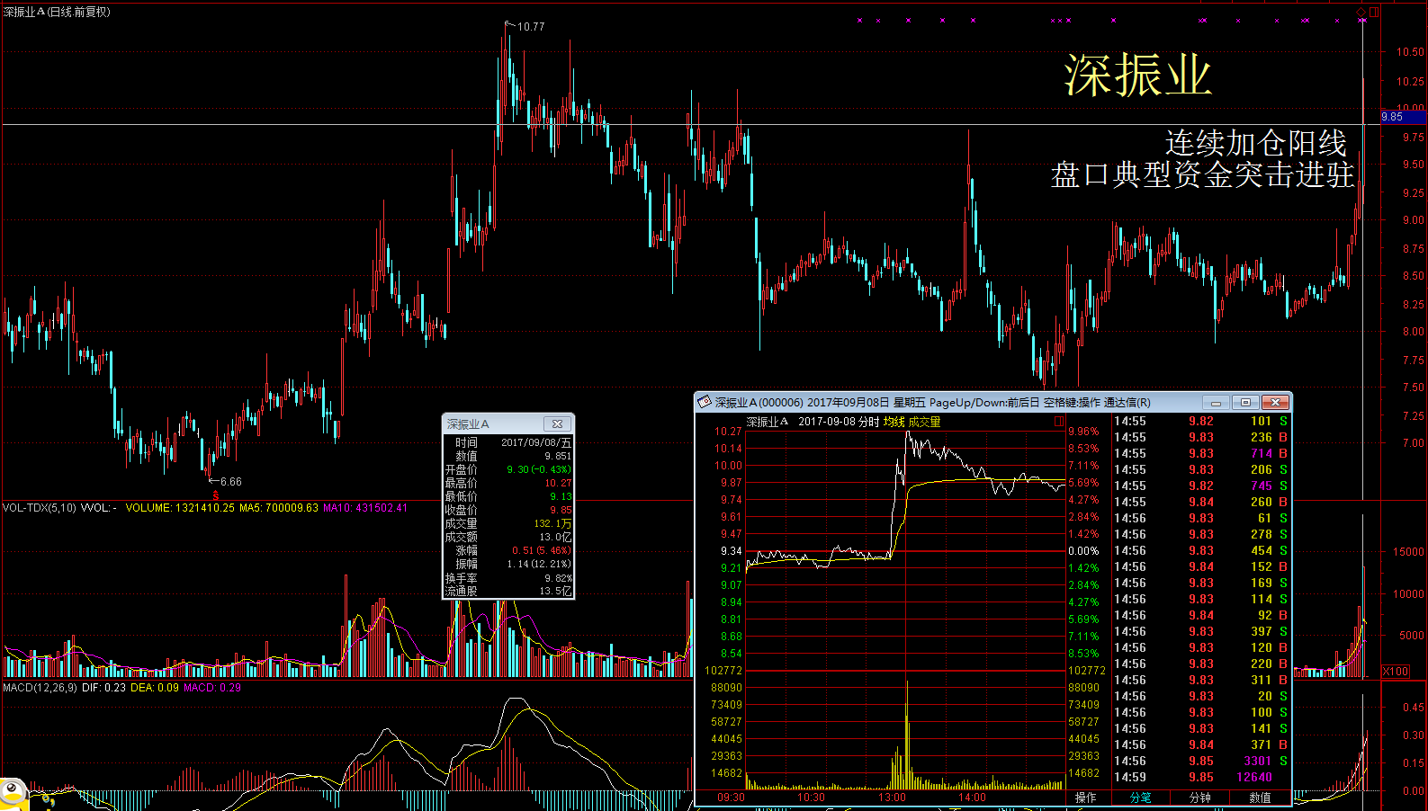Viewport: 1428px width, 811px height.
Task: Click the DEA: 0.09 value
Action: point(155,688)
